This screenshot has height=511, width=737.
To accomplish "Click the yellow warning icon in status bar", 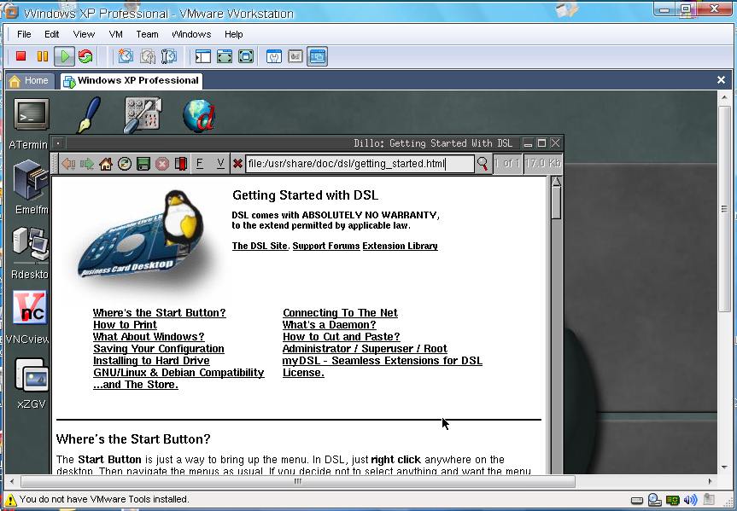I will tap(10, 500).
